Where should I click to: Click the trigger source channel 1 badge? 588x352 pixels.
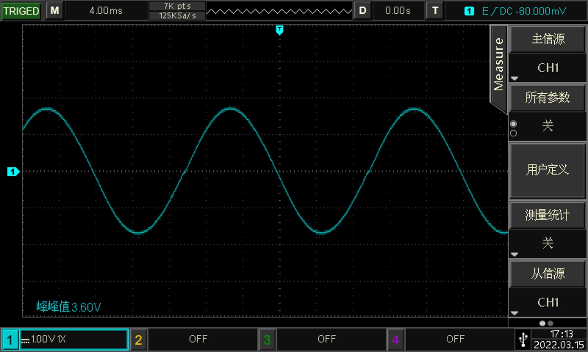click(x=469, y=11)
